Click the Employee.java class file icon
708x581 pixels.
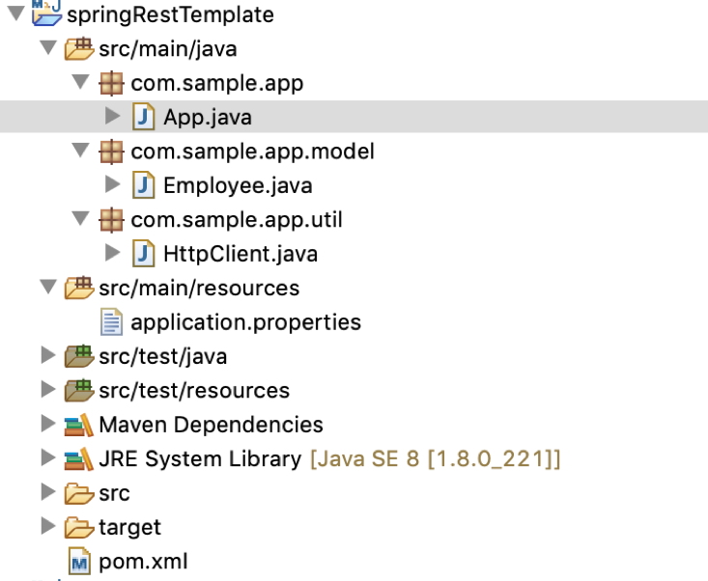(x=144, y=185)
